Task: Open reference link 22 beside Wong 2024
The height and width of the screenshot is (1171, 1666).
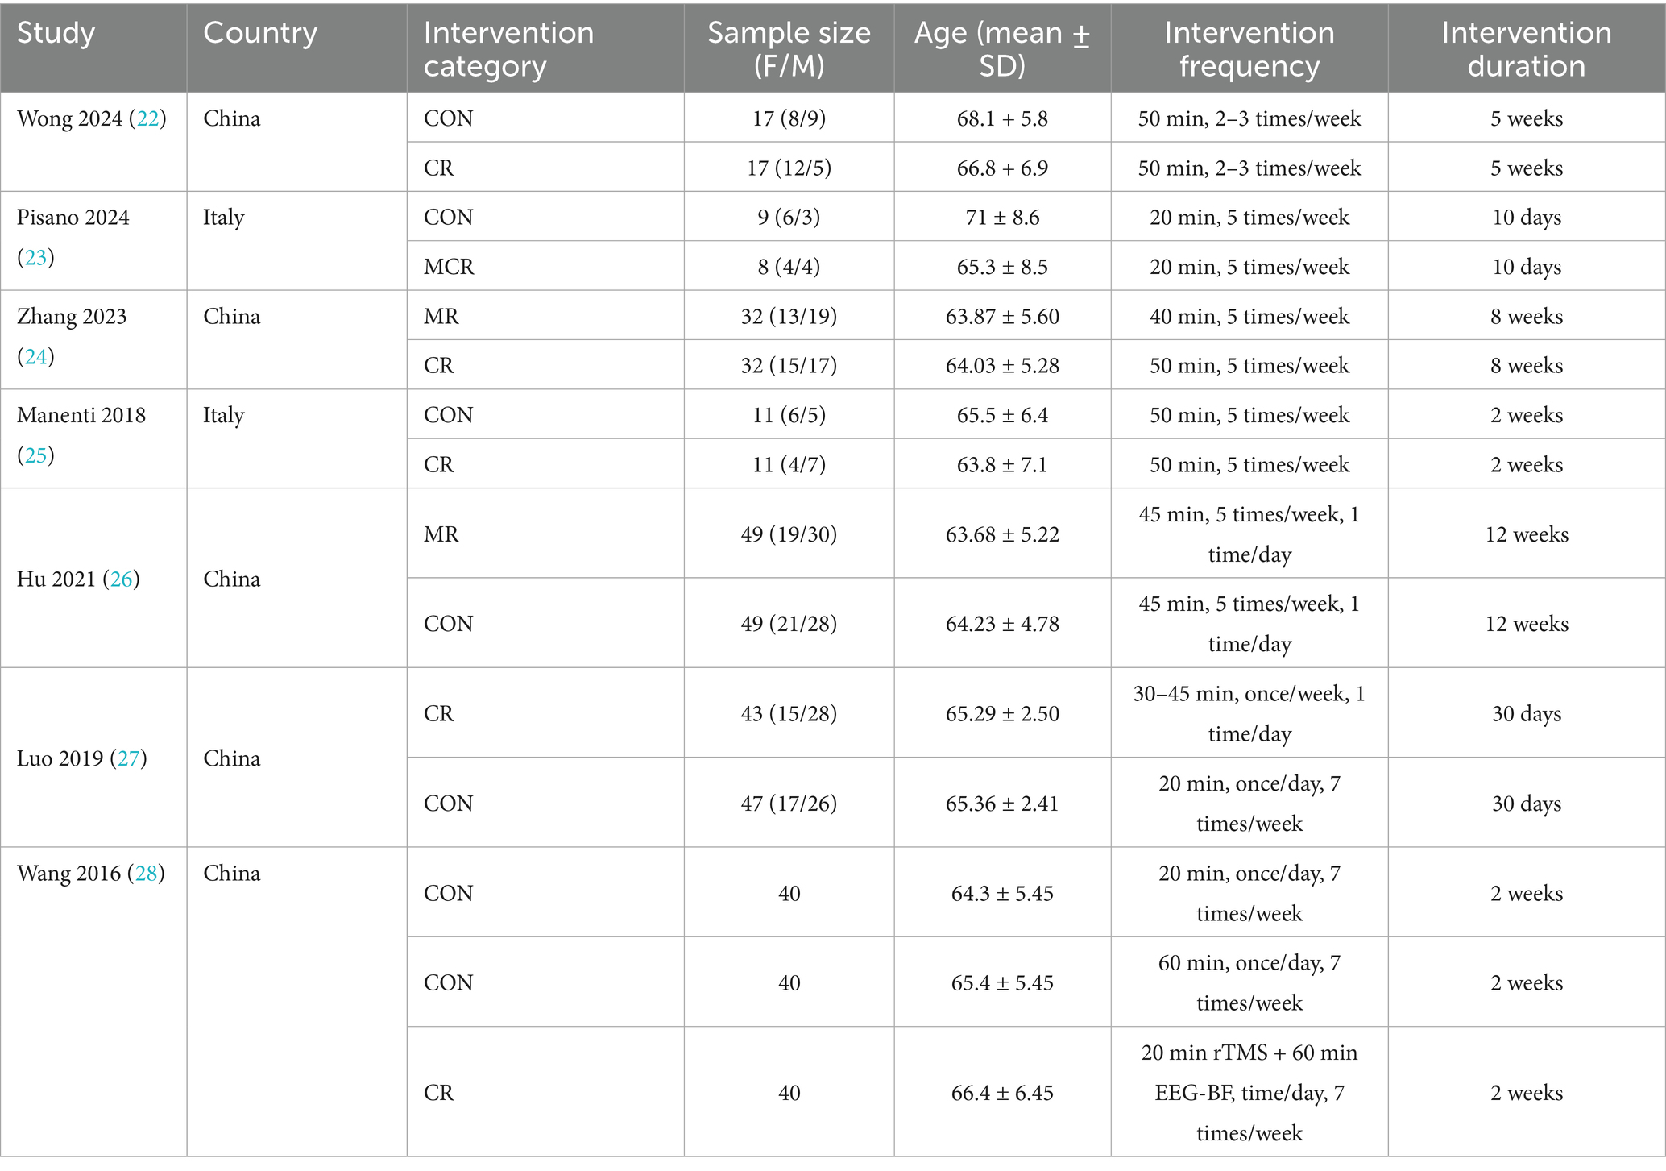Action: tap(147, 119)
